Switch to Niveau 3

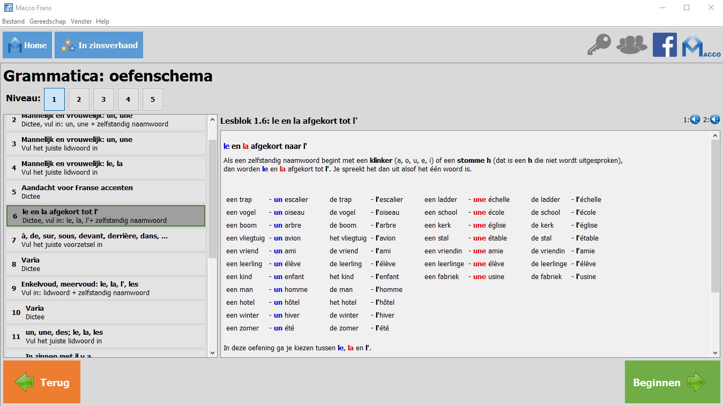(103, 100)
